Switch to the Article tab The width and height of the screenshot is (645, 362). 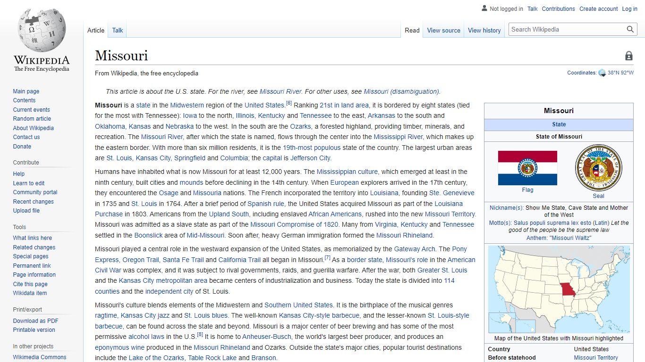(x=96, y=30)
